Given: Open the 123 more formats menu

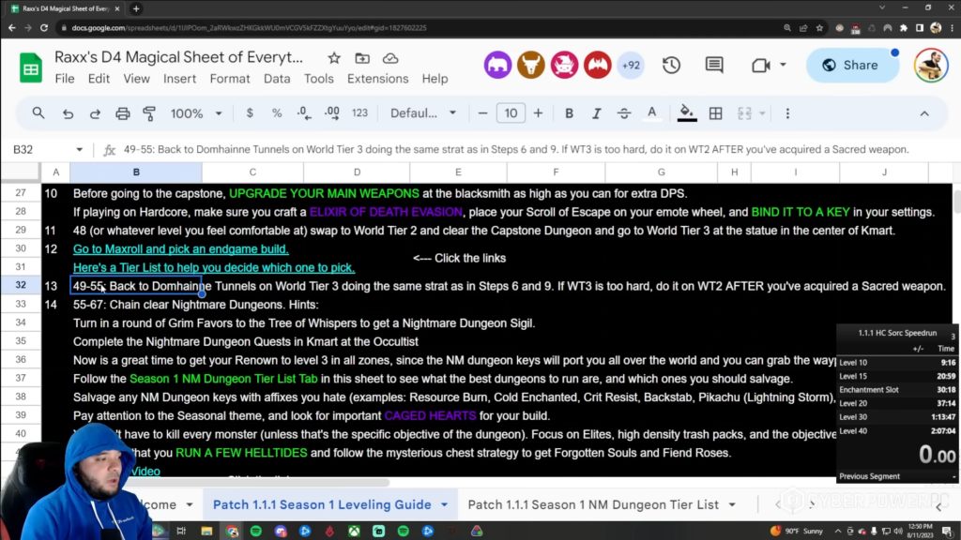Looking at the screenshot, I should pyautogui.click(x=359, y=113).
